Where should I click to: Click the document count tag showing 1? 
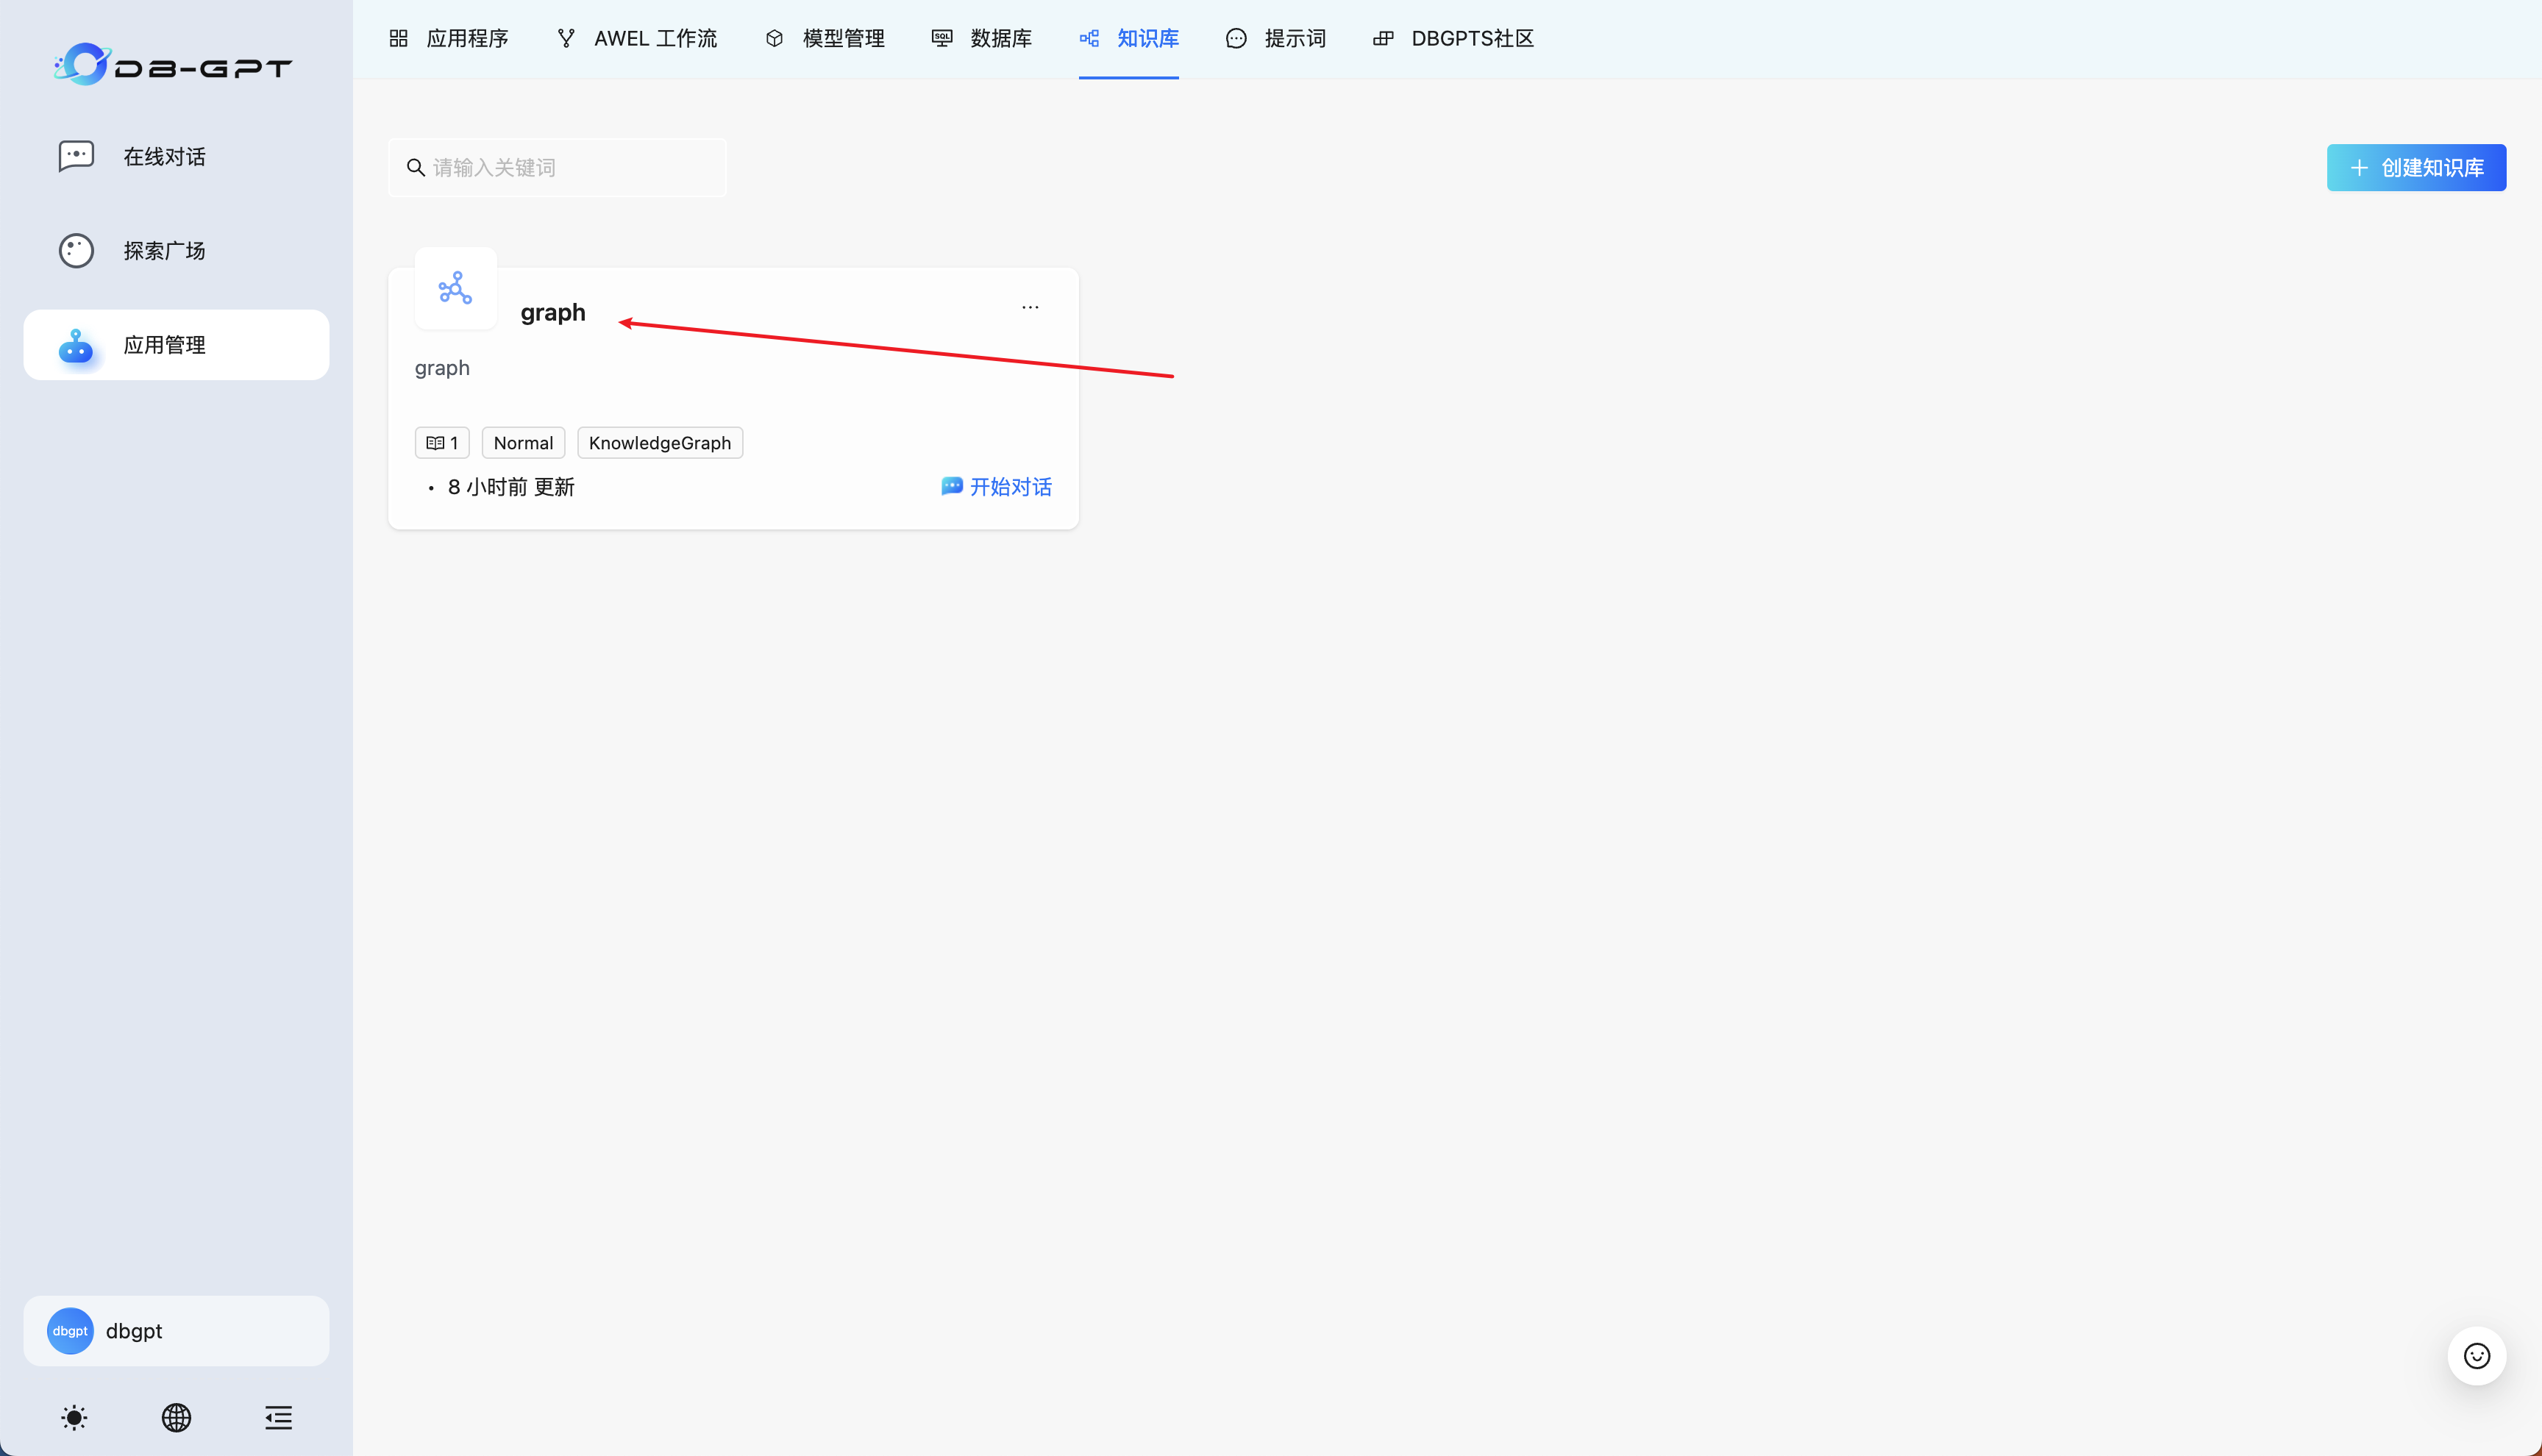(442, 443)
